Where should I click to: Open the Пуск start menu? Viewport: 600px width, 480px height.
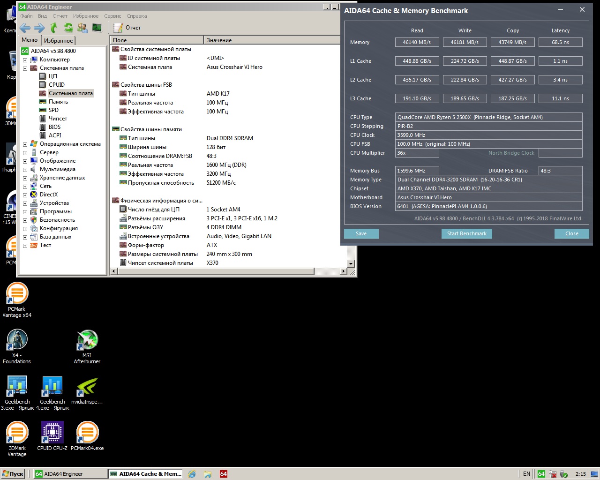13,474
